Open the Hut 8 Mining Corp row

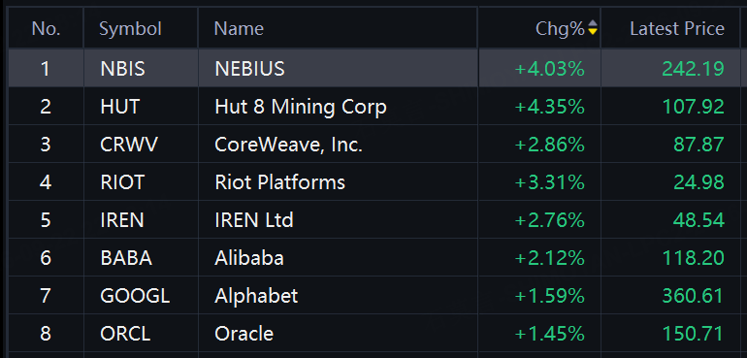coord(373,107)
